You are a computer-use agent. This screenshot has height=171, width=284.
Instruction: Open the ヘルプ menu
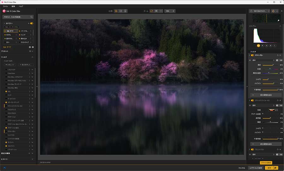point(21,6)
